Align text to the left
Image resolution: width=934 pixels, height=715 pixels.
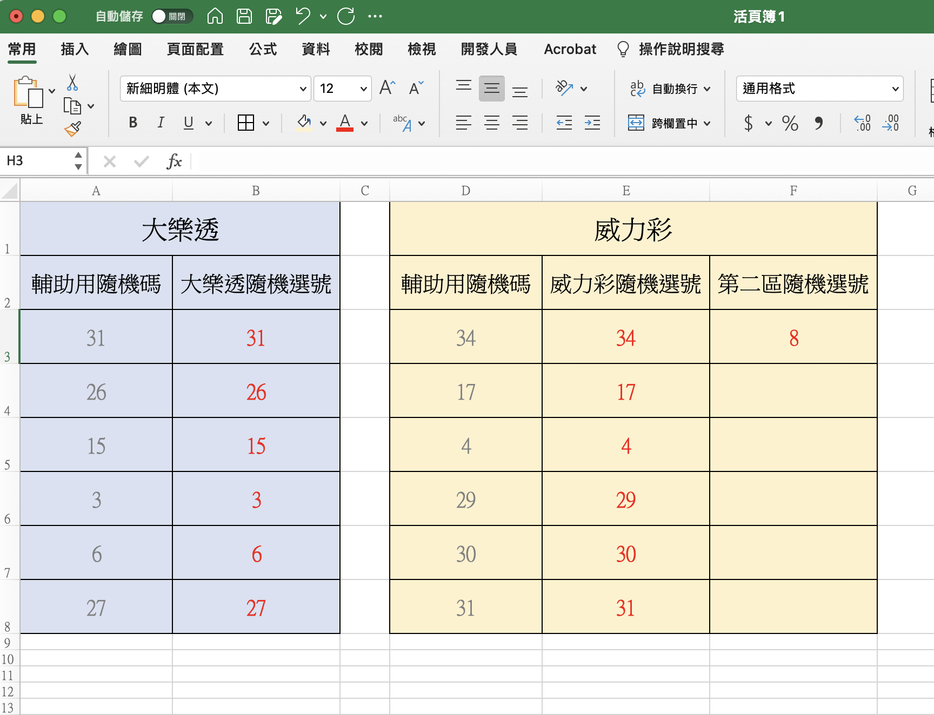pyautogui.click(x=463, y=123)
